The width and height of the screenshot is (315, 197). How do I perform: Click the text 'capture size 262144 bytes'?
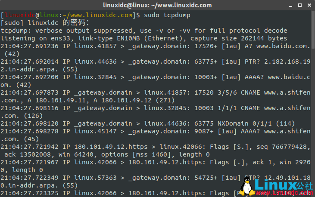(x=239, y=38)
